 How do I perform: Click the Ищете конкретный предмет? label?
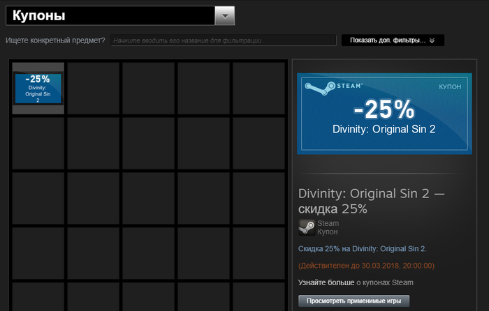[55, 40]
